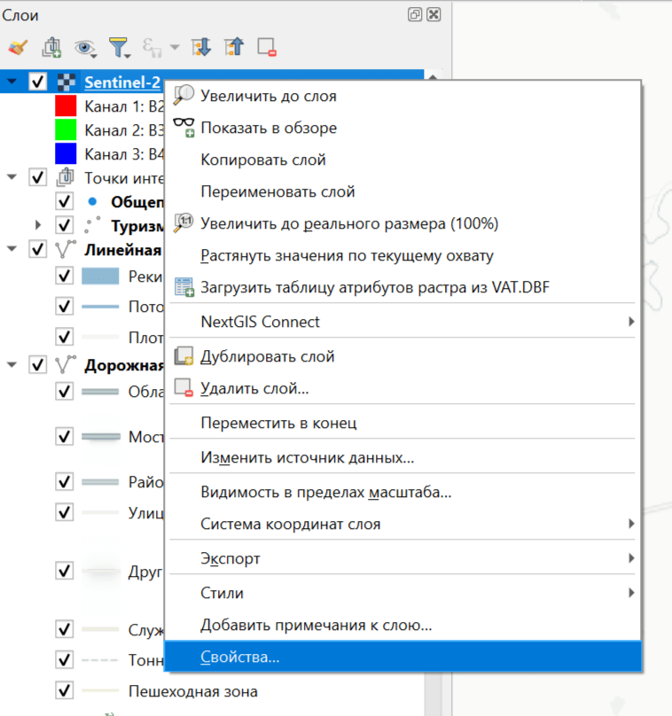Click the Collapse All layers icon
The image size is (672, 716).
pyautogui.click(x=234, y=47)
